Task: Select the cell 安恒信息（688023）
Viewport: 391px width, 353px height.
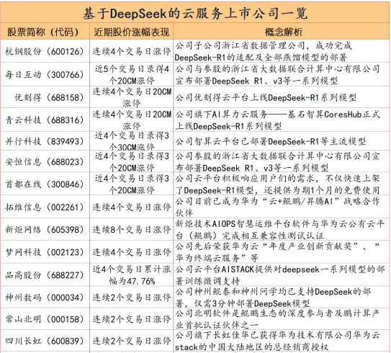Action: 45,162
